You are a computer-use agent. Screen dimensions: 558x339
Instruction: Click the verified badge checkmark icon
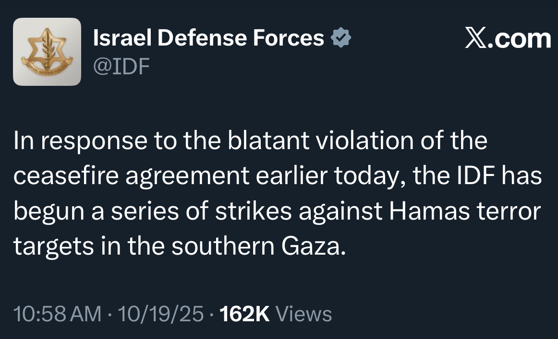click(x=341, y=38)
